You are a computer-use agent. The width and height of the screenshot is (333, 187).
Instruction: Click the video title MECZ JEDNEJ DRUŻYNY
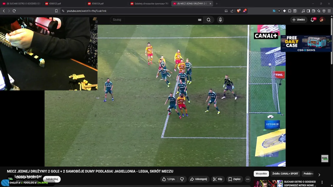(x=90, y=171)
